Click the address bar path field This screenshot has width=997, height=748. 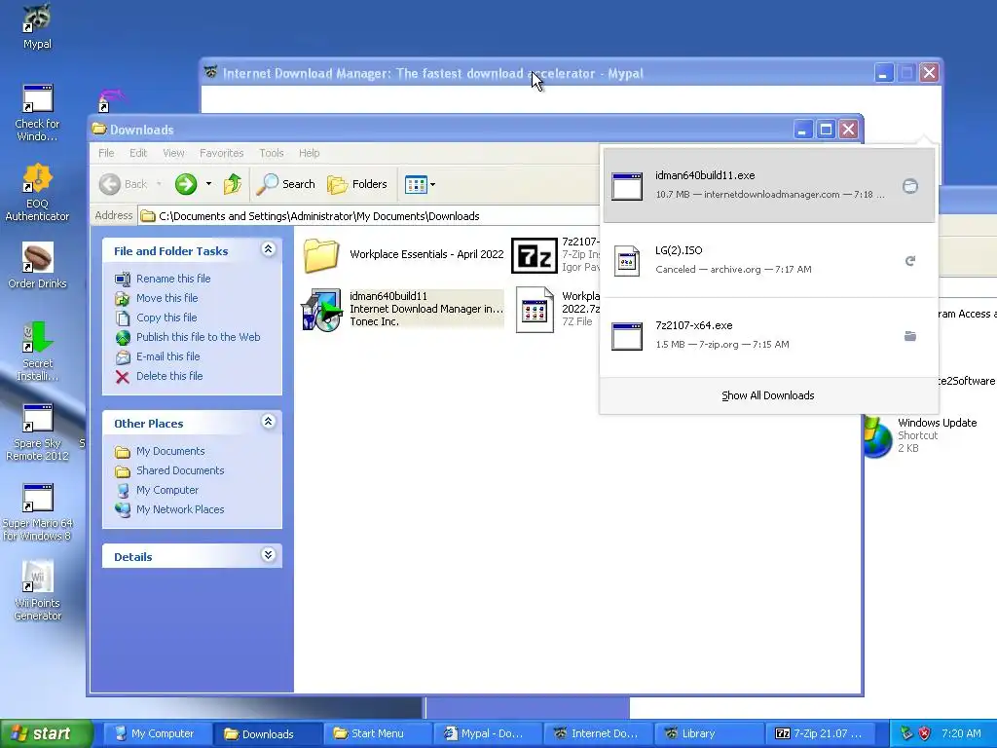coord(369,216)
